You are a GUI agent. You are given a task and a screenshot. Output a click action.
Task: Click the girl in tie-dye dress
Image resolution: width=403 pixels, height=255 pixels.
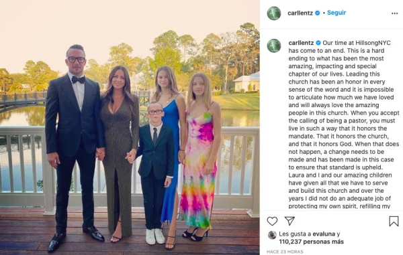(199, 156)
